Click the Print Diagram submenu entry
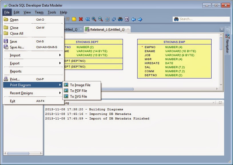Image resolution: width=233 pixels, height=165 pixels. (x=33, y=85)
